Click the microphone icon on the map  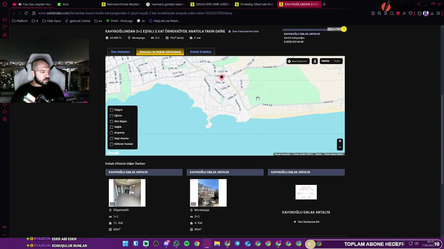[x=315, y=61]
